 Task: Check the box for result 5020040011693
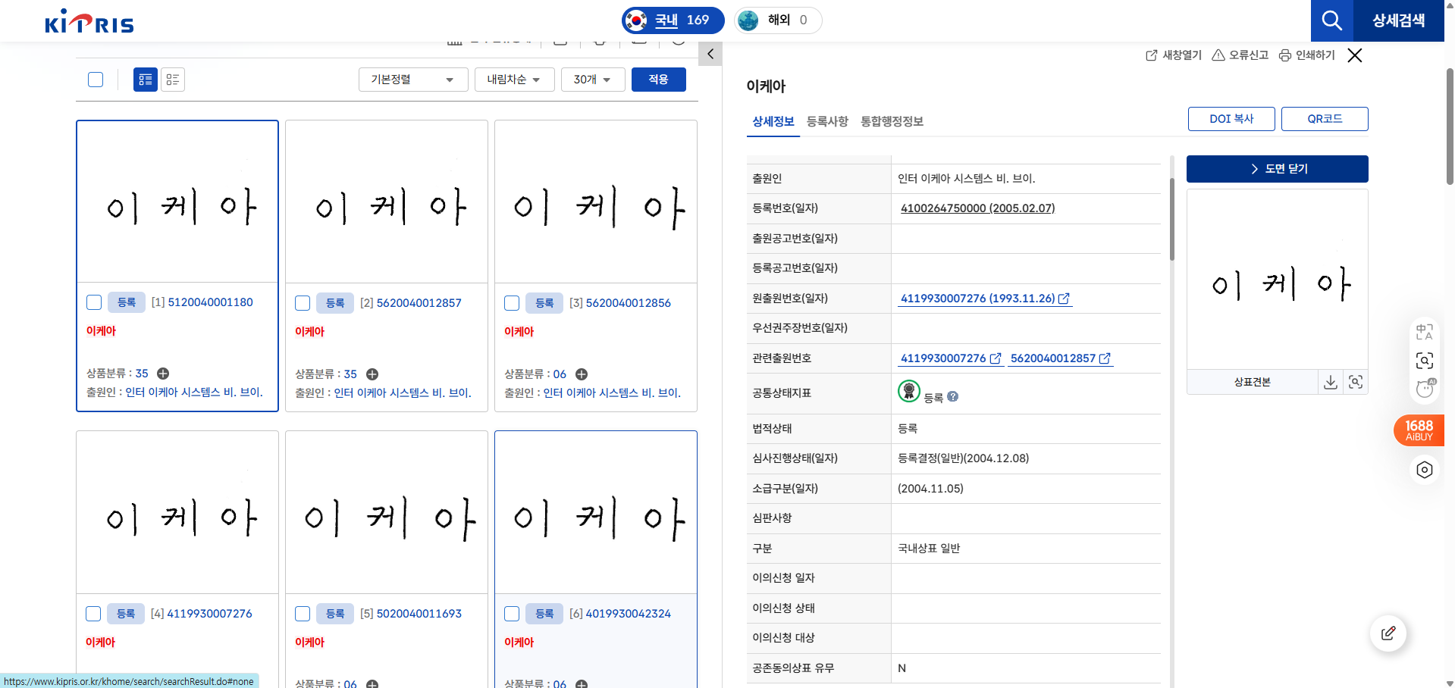coord(303,614)
